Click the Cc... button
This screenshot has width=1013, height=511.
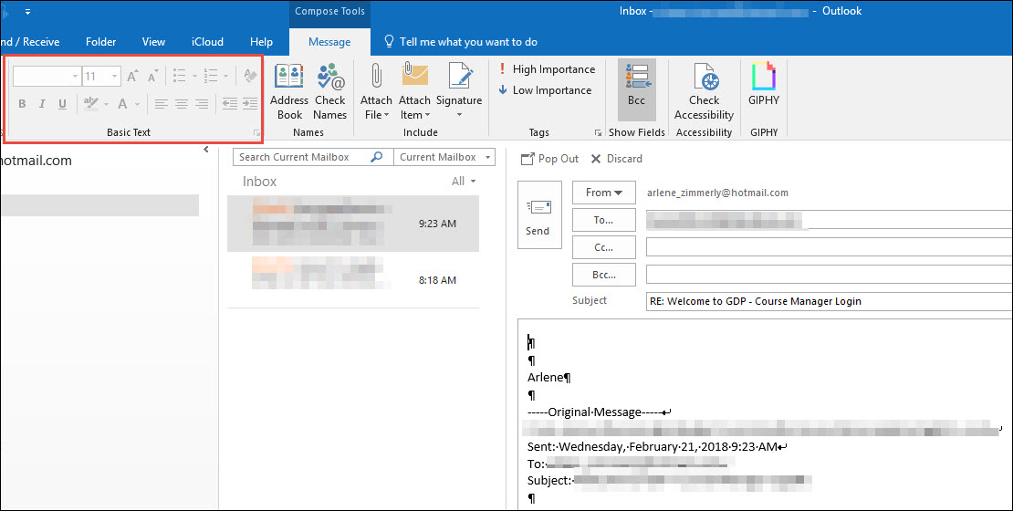604,247
